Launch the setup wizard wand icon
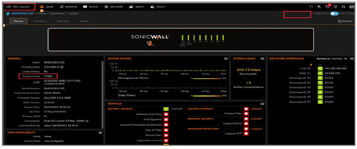 320,7
